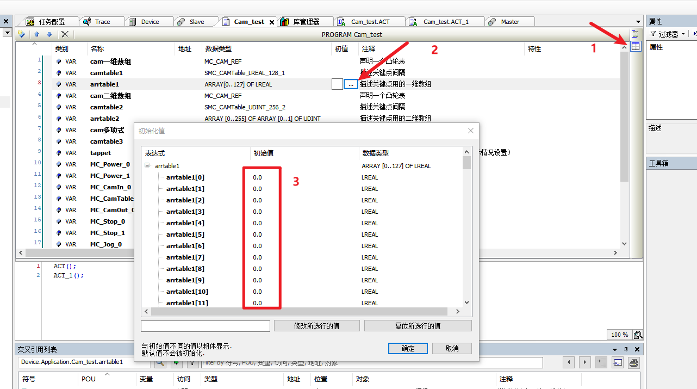This screenshot has height=389, width=697.
Task: Click zoom magnifier icon beside 100 %
Action: click(x=638, y=335)
